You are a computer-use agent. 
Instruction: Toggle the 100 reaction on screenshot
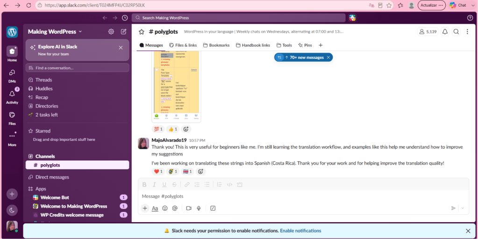click(158, 129)
